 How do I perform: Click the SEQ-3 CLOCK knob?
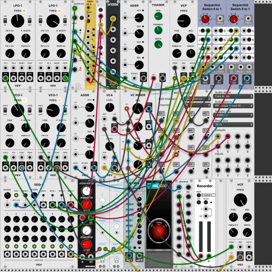pyautogui.click(x=7, y=195)
